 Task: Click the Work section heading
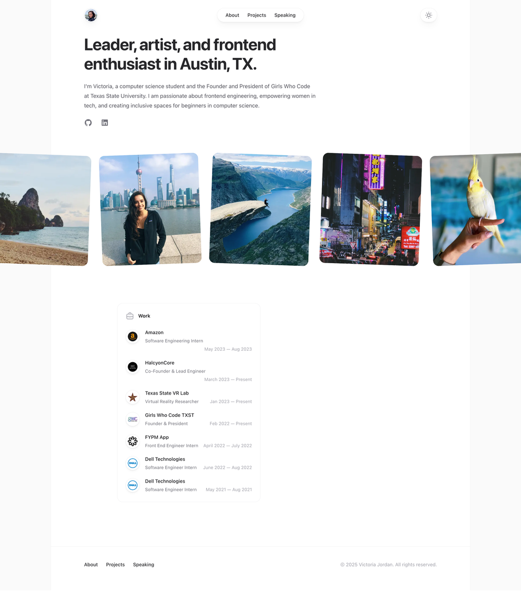click(x=144, y=316)
